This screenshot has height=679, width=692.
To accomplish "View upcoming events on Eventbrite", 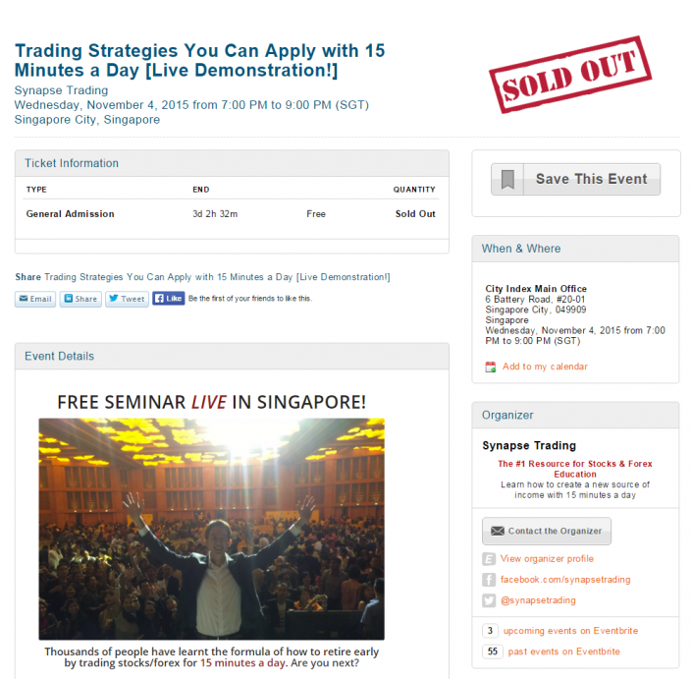I will coord(570,631).
